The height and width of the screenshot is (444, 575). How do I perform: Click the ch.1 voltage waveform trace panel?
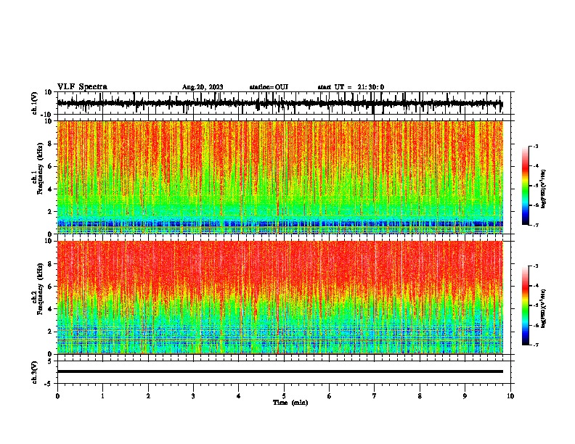coord(283,103)
